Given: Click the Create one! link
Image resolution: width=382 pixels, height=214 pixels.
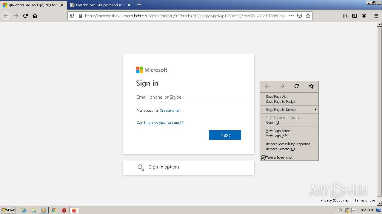Looking at the screenshot, I should 170,110.
